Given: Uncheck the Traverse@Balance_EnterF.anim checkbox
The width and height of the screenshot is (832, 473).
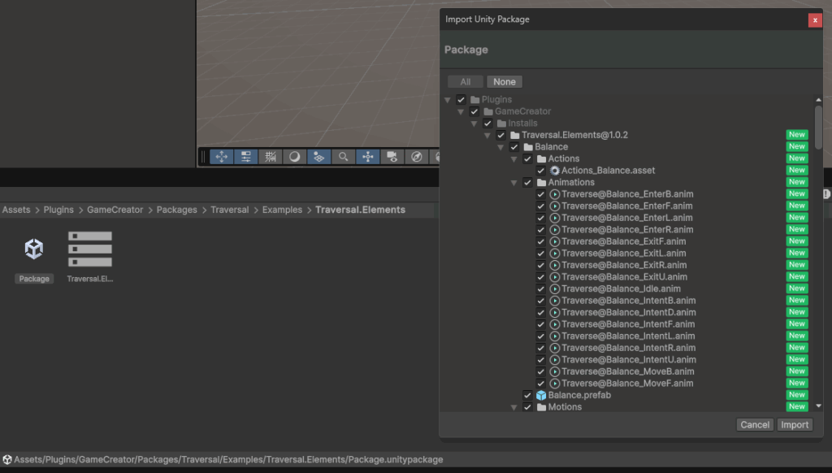Looking at the screenshot, I should pyautogui.click(x=540, y=206).
